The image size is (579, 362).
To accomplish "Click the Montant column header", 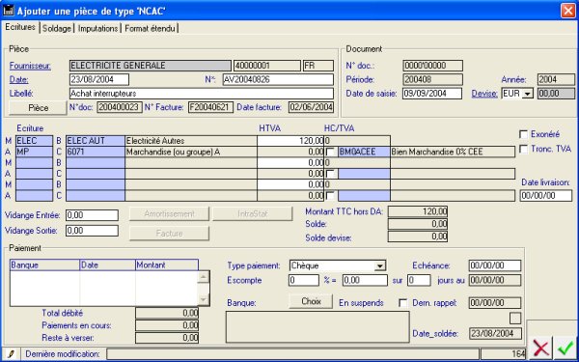I will tap(167, 265).
